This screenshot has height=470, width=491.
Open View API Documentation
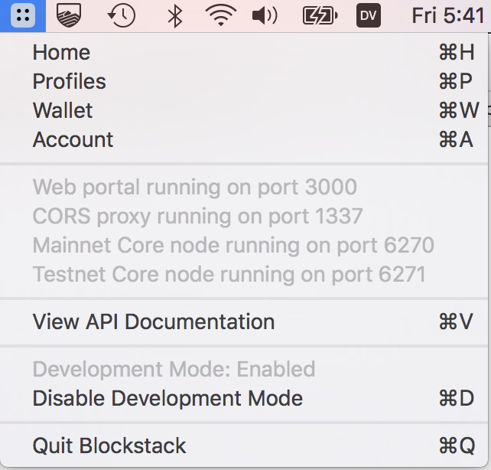(x=153, y=321)
